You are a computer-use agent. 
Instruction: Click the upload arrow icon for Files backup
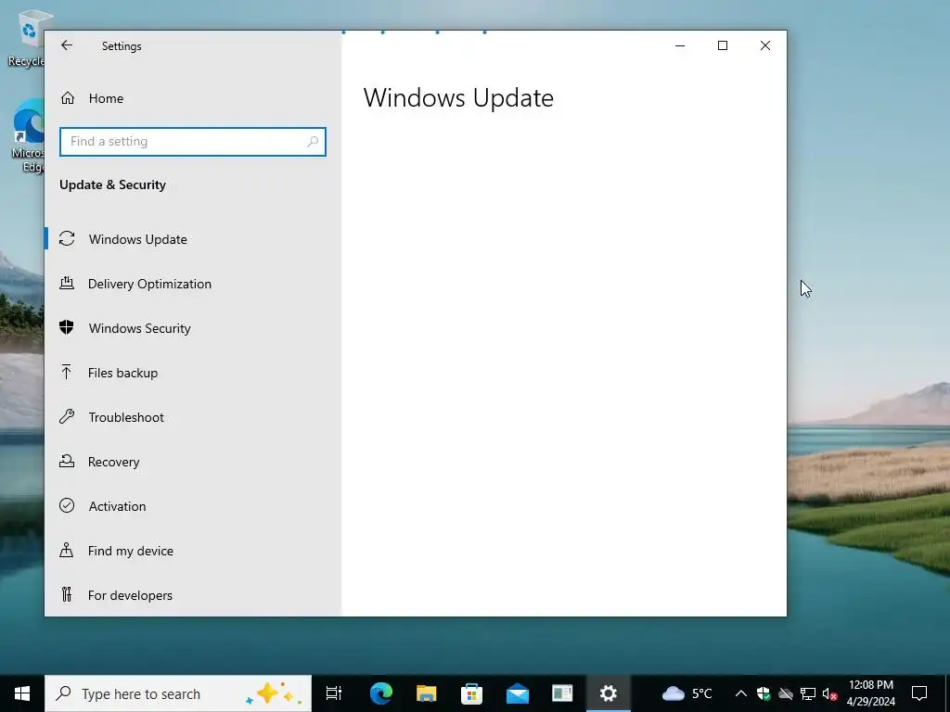[x=67, y=372]
